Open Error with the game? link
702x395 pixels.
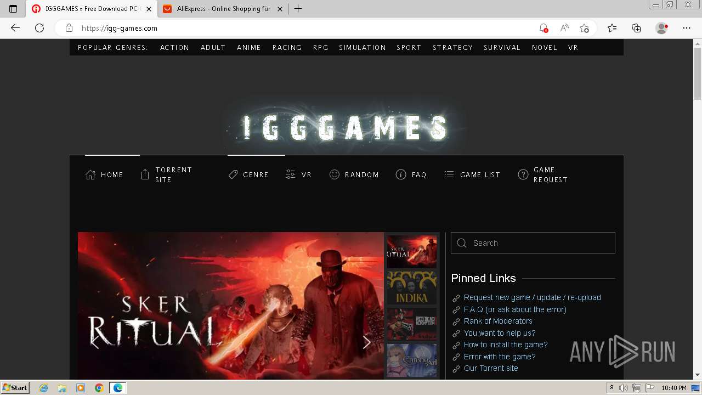500,357
